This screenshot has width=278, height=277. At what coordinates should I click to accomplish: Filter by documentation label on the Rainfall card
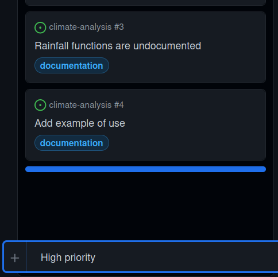coord(72,65)
